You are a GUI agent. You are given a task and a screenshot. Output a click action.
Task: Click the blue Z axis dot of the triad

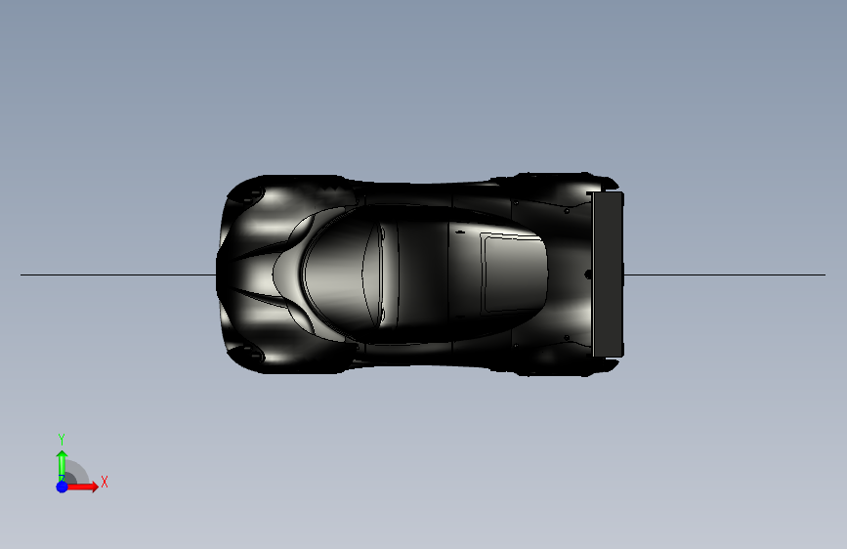pos(62,486)
